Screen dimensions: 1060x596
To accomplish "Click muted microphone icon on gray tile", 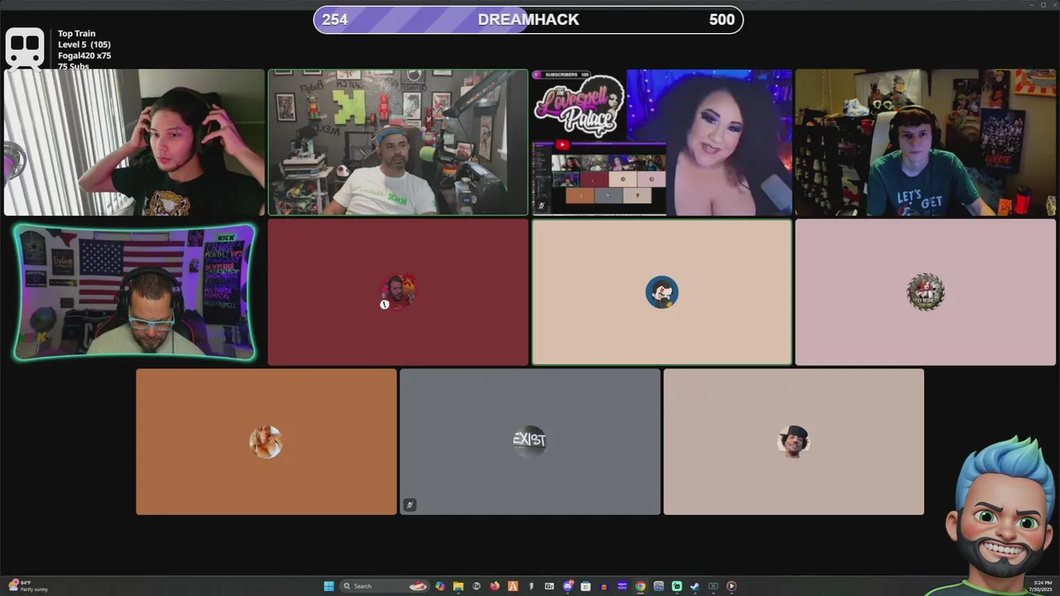I will 409,505.
